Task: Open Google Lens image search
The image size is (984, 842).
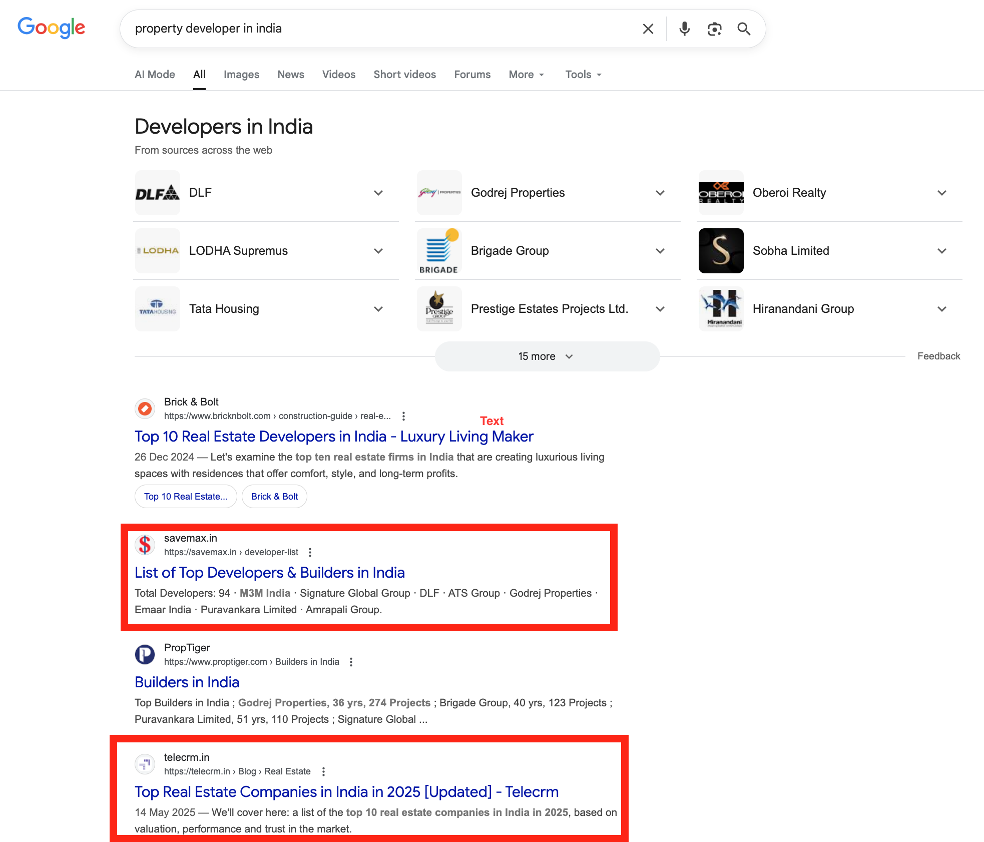Action: 714,29
